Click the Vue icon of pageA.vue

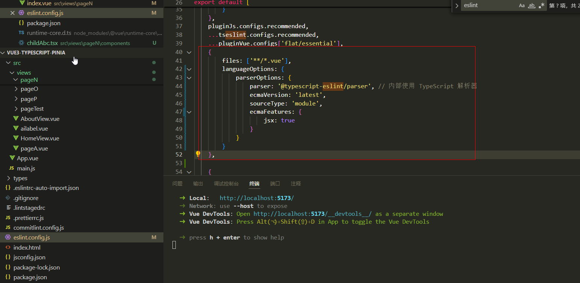16,148
